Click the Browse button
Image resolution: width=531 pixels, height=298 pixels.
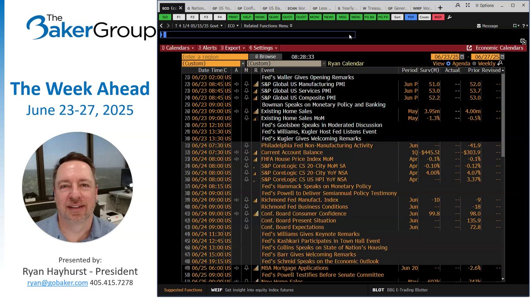pos(265,57)
